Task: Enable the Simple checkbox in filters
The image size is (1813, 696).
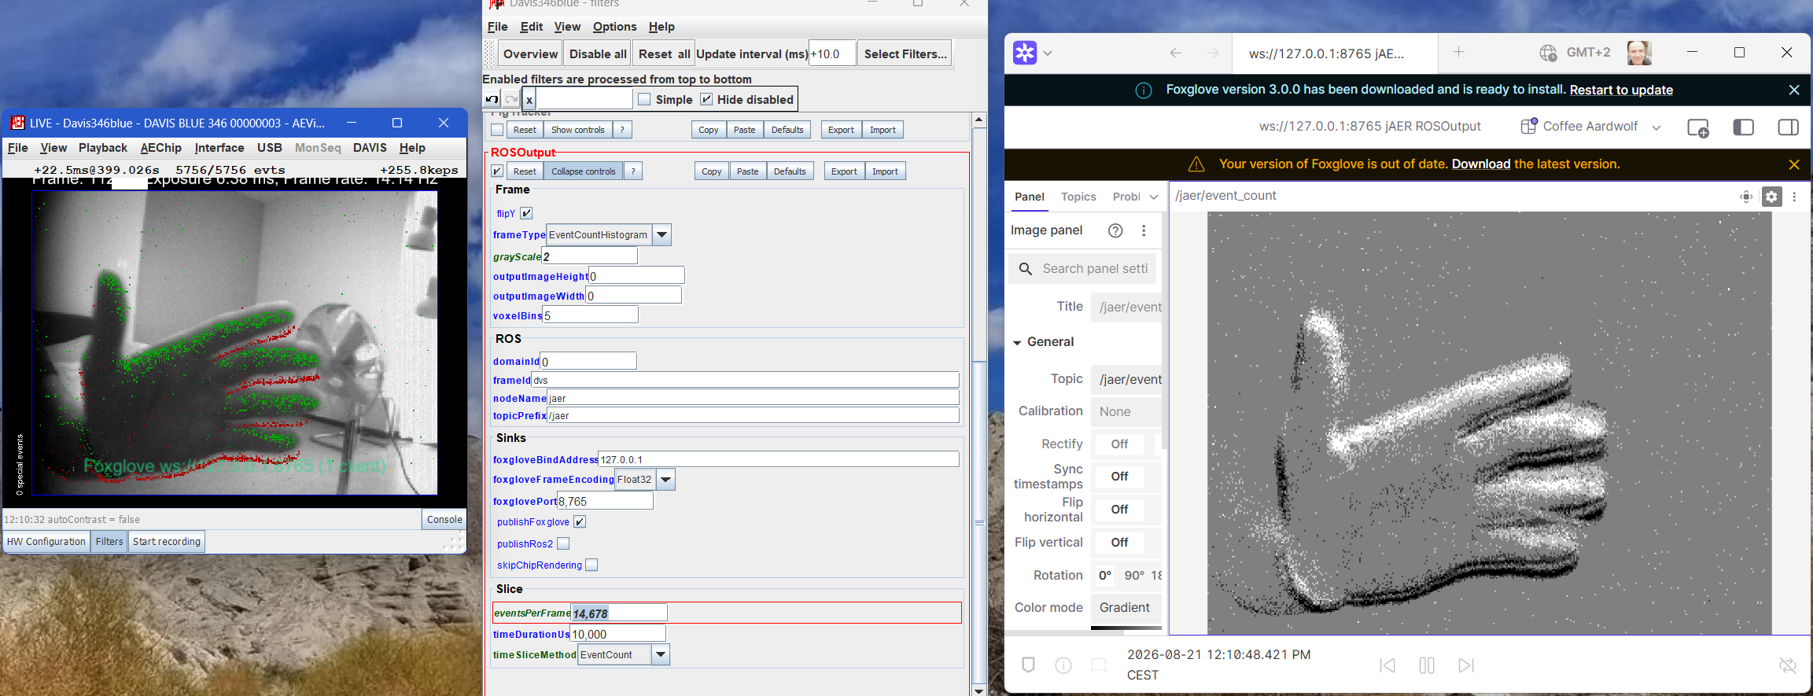Action: point(644,99)
